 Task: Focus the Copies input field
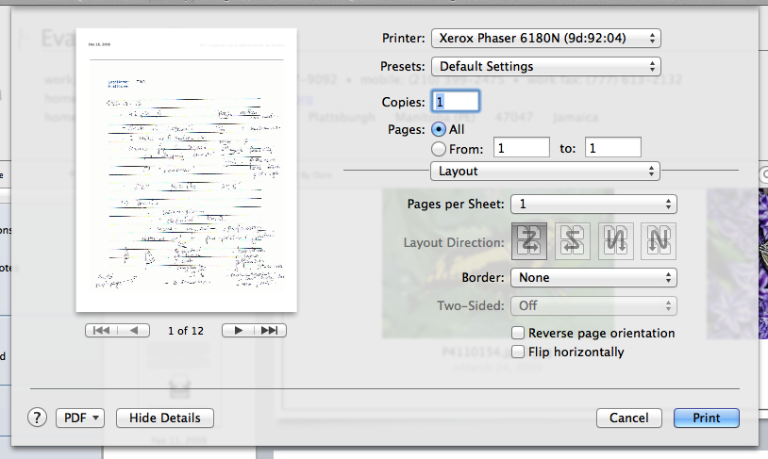(x=456, y=102)
